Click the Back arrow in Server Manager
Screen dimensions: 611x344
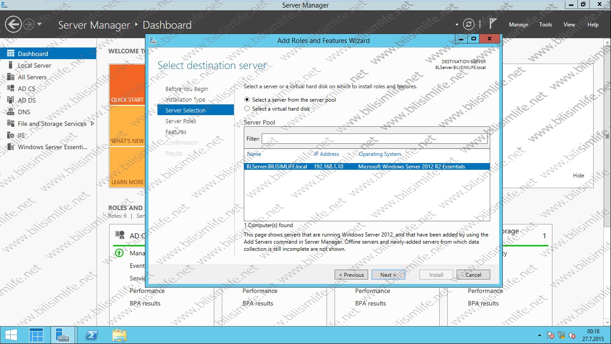click(x=13, y=24)
